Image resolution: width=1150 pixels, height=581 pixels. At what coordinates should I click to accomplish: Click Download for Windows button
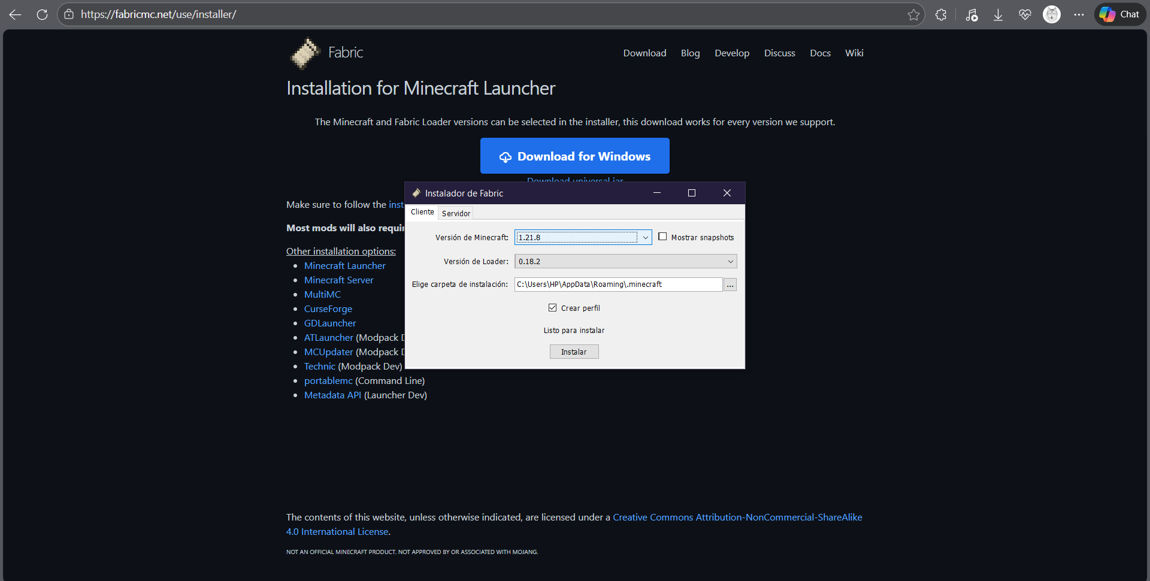574,156
